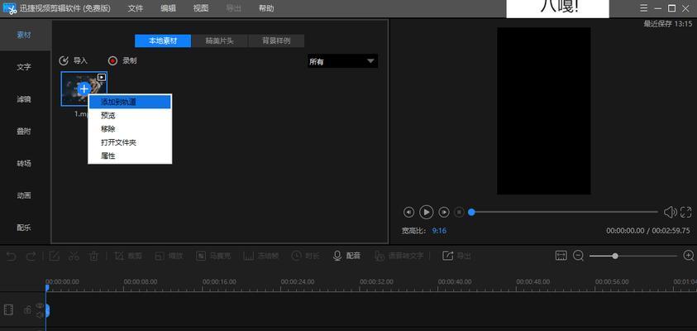Click the 录制 record button

point(122,60)
